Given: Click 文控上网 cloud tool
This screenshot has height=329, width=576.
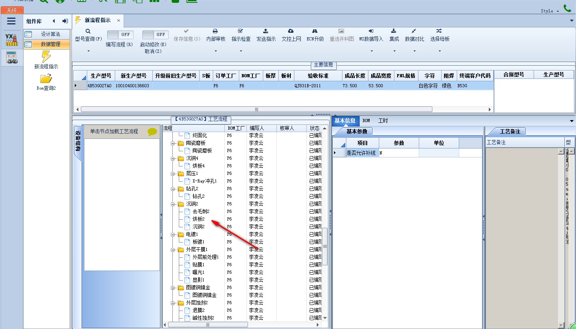Looking at the screenshot, I should 291,35.
